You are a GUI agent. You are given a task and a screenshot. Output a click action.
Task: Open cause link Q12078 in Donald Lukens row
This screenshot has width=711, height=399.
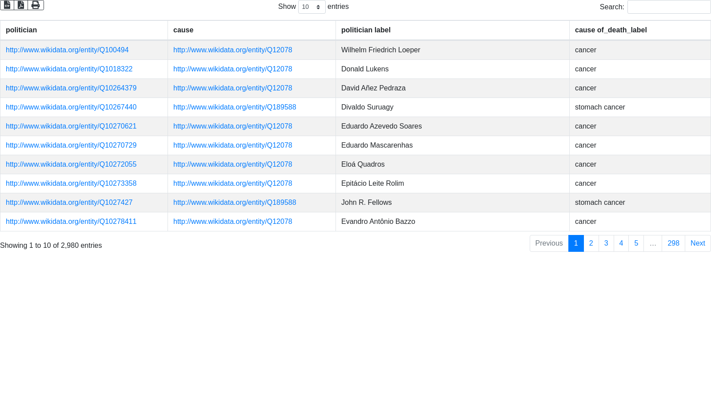233,69
